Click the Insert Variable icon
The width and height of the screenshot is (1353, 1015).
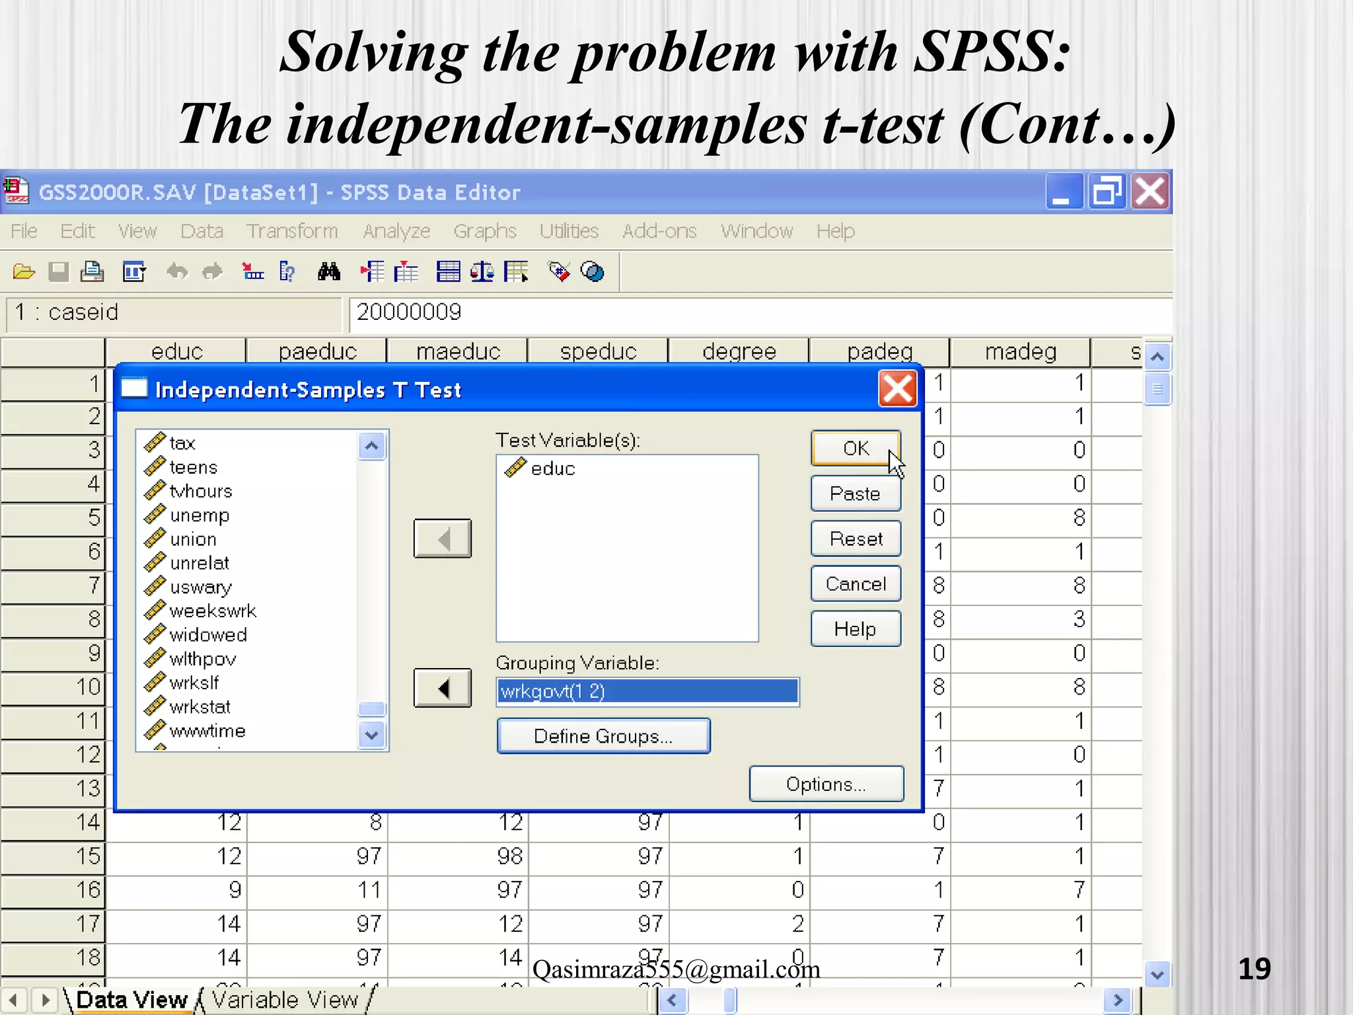pyautogui.click(x=406, y=272)
